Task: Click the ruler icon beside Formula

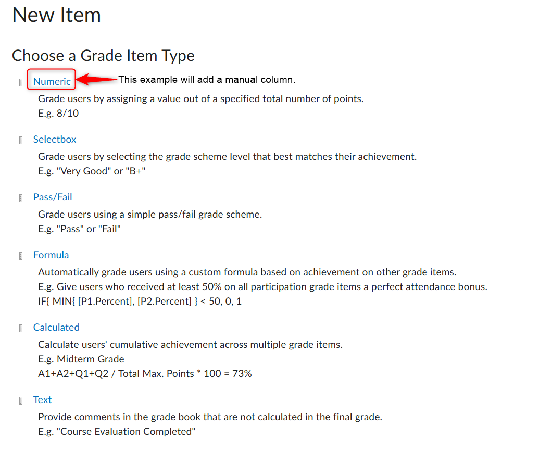Action: (21, 256)
